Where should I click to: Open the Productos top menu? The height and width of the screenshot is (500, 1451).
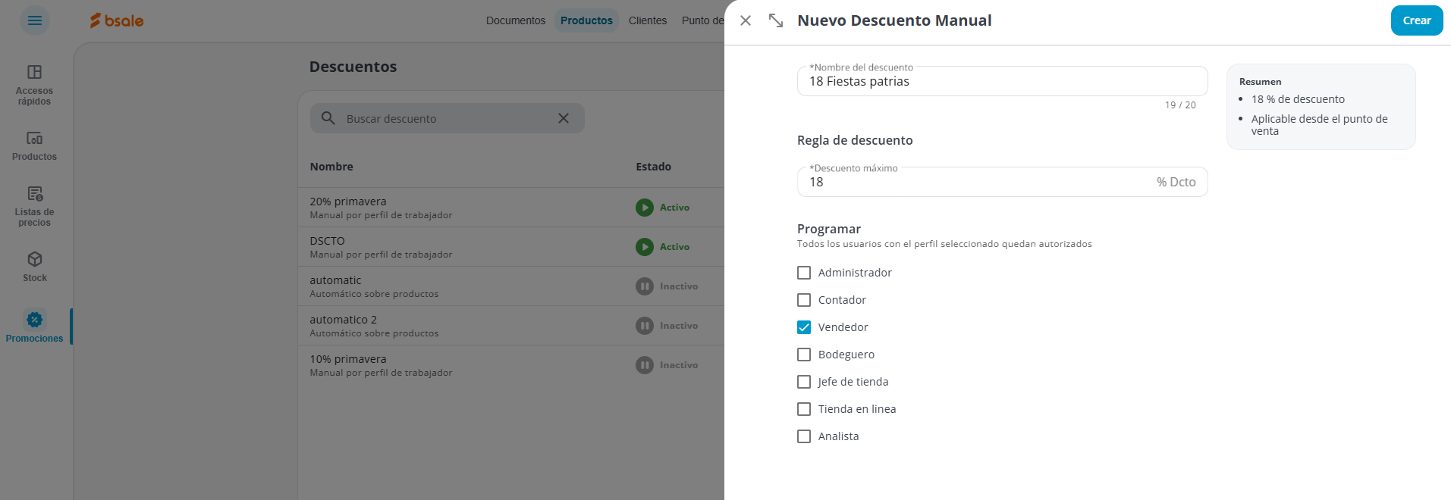pos(586,20)
